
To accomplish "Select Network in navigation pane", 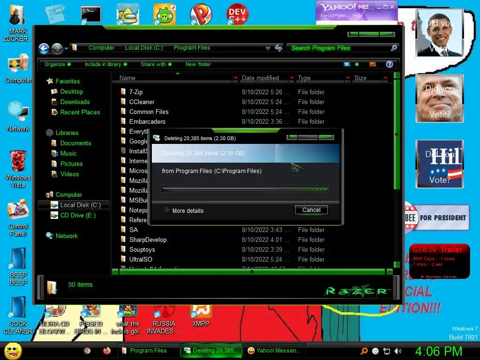I will pos(67,236).
